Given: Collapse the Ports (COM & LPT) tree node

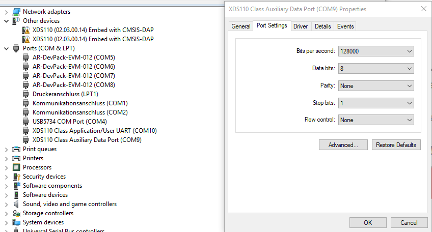Looking at the screenshot, I should 6,48.
